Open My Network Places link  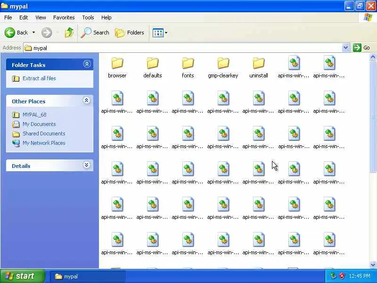coord(44,143)
